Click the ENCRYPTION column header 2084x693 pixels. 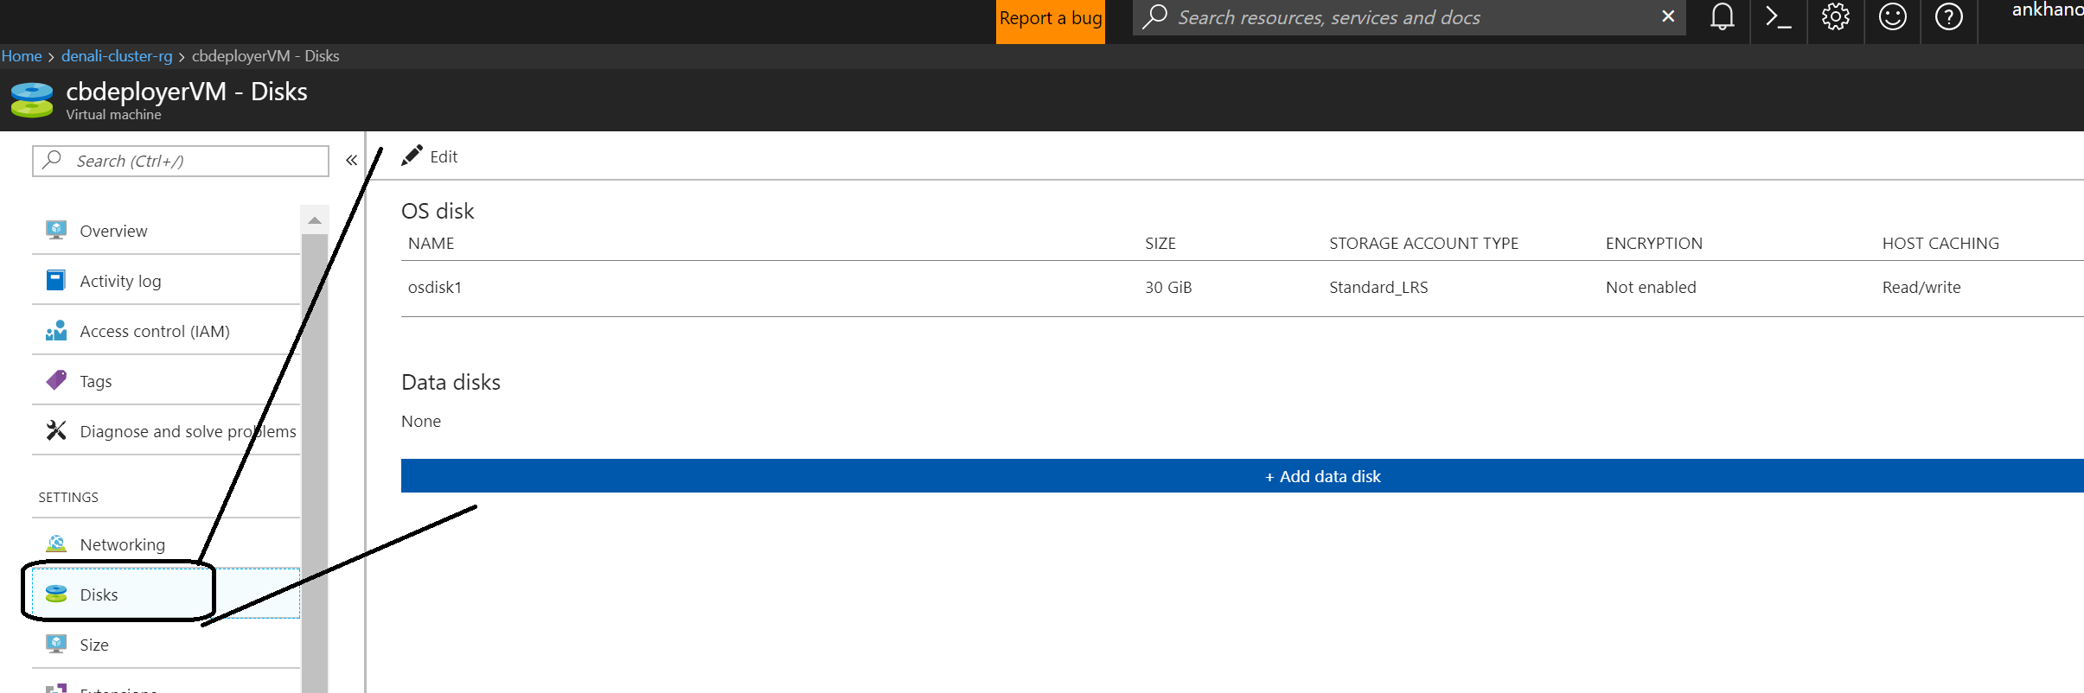point(1653,243)
